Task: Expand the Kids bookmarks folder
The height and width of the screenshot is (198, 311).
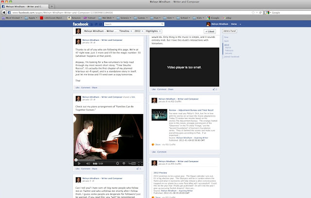Action: [198, 18]
